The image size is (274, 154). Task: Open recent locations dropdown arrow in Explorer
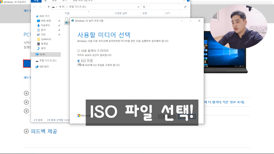click(45, 7)
